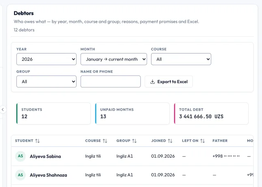Sort table by Course column

point(96,141)
